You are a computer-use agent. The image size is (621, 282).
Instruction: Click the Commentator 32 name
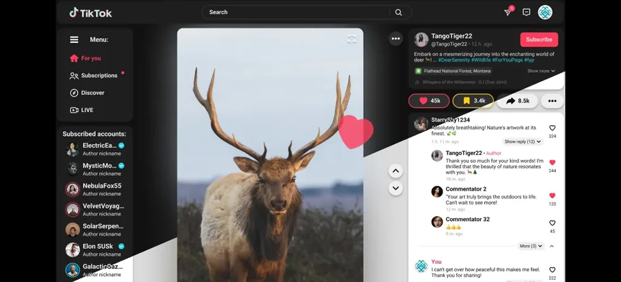468,220
